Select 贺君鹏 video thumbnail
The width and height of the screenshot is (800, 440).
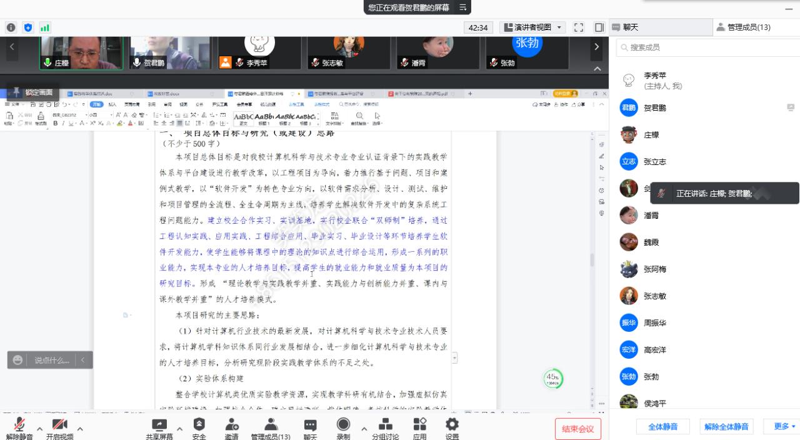click(x=170, y=52)
